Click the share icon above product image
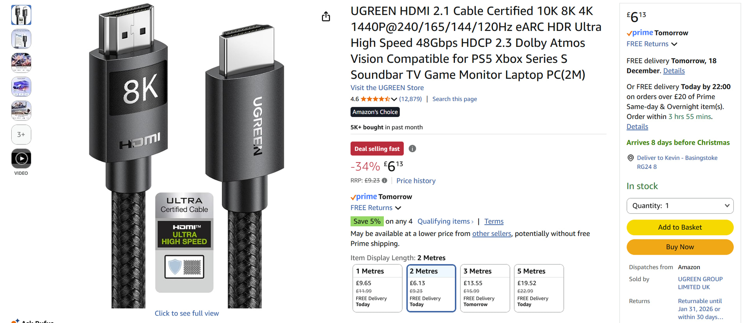 (x=326, y=16)
